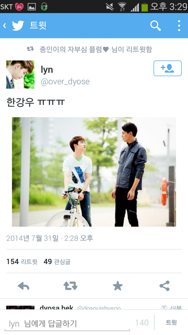
Task: Open the @over_dyose handle
Action: [x=65, y=82]
